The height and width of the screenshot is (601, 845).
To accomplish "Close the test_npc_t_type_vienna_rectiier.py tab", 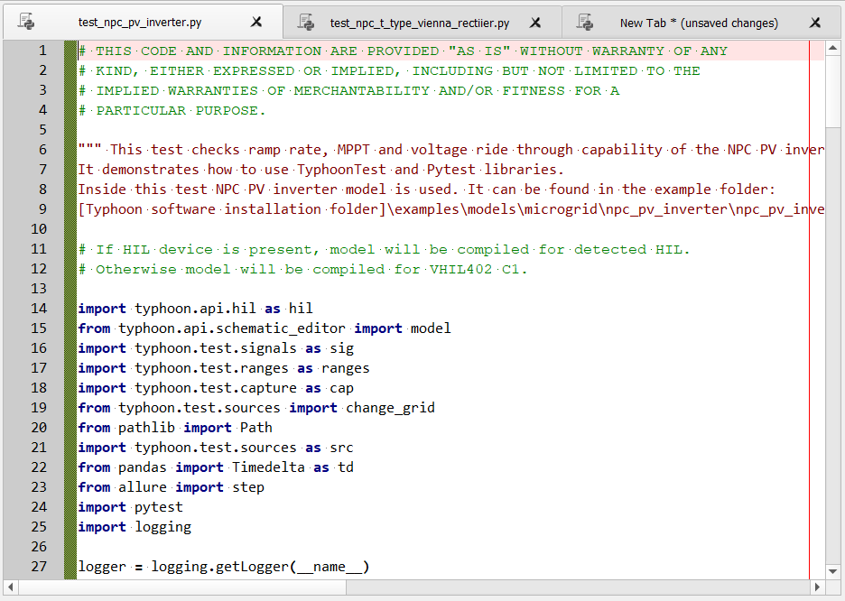I will pos(535,23).
